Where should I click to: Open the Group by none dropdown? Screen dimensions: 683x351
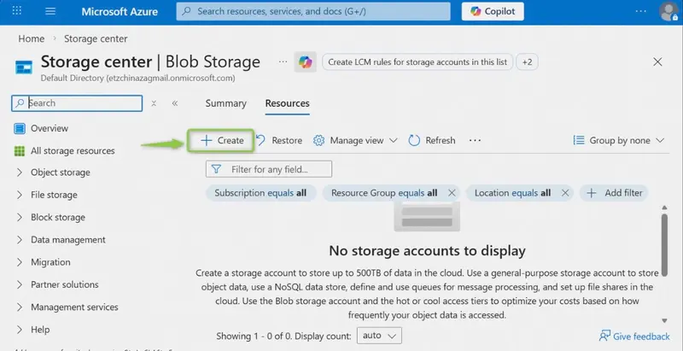tap(619, 140)
